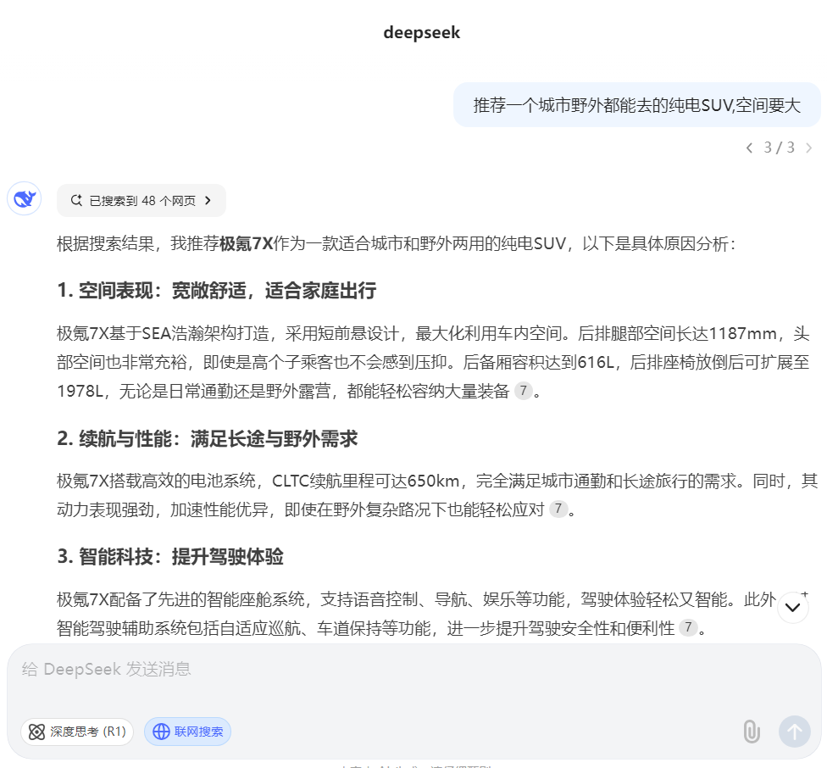Click the paragraph mentioning CLTC续航里程可达650km

[x=437, y=495]
